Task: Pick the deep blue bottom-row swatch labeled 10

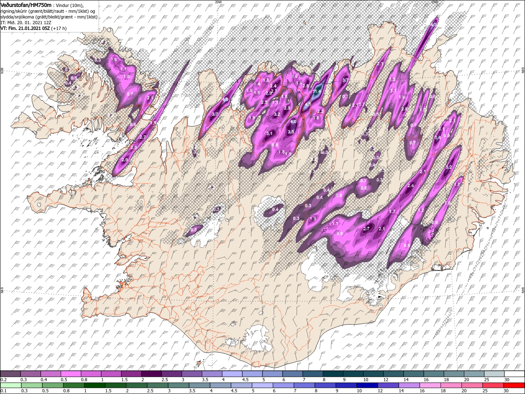Action: (x=367, y=385)
